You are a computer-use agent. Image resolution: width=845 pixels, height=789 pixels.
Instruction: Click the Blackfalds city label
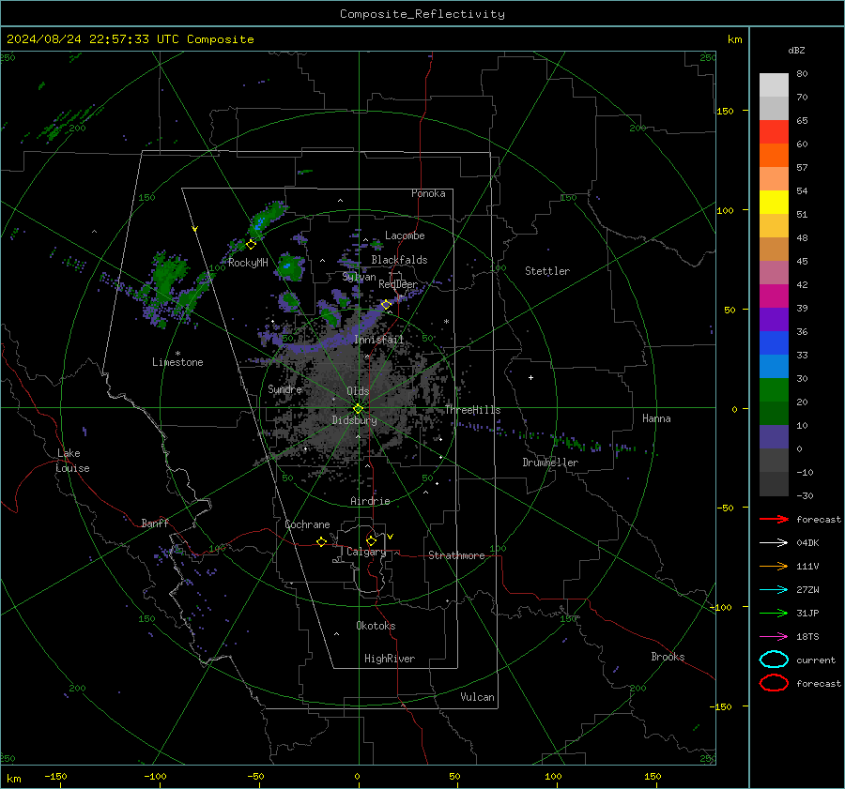[x=399, y=260]
